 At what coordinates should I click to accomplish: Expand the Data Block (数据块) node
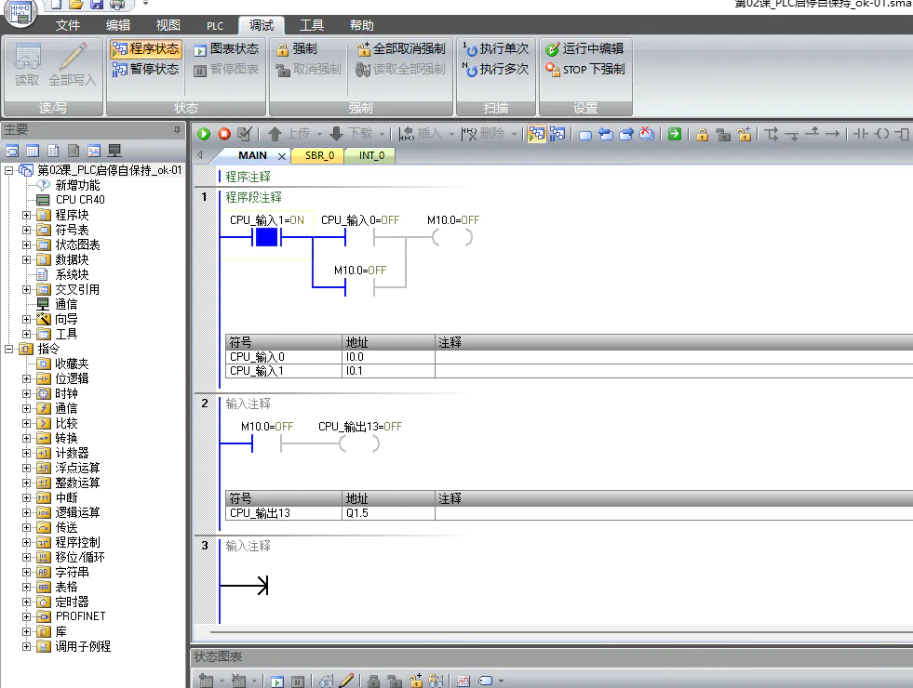point(26,259)
